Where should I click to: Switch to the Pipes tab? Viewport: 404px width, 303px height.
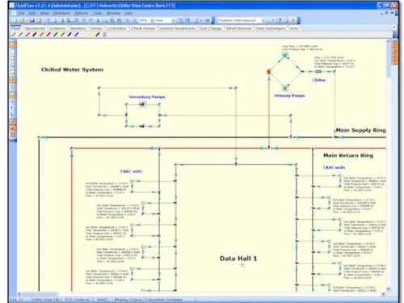click(x=16, y=28)
